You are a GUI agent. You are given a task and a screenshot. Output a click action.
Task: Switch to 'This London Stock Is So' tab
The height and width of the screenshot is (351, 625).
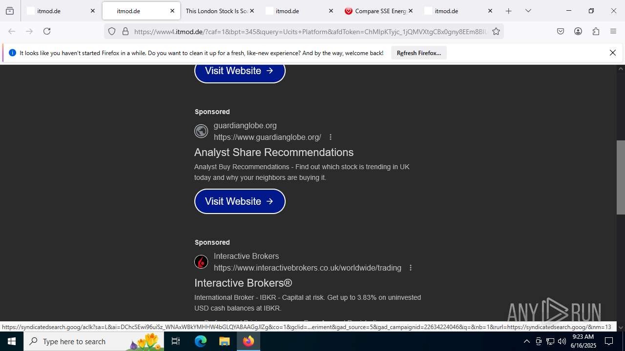pos(220,11)
